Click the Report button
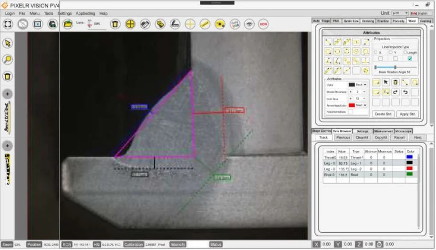The image size is (436, 250). click(399, 138)
